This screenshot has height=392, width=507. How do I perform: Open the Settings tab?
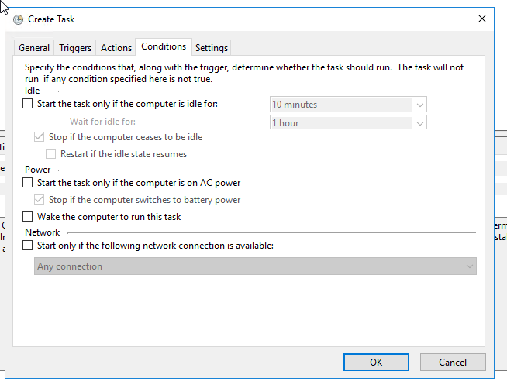click(212, 48)
